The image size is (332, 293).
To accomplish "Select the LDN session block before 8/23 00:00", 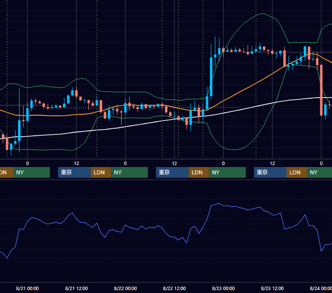I will point(199,172).
